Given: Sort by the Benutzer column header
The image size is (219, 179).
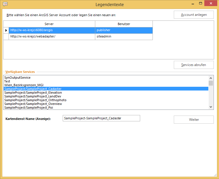Looking at the screenshot, I should click(x=124, y=24).
